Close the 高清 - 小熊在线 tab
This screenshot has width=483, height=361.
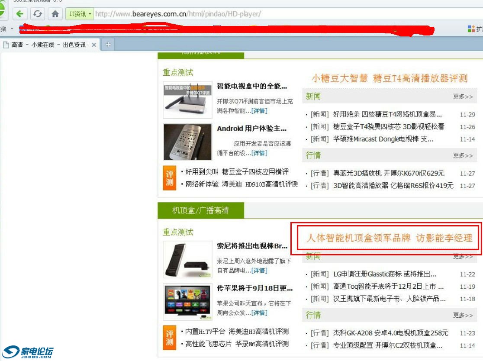pos(94,45)
